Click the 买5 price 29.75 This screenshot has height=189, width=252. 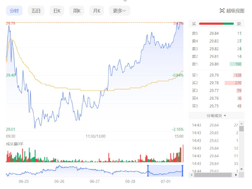click(214, 106)
